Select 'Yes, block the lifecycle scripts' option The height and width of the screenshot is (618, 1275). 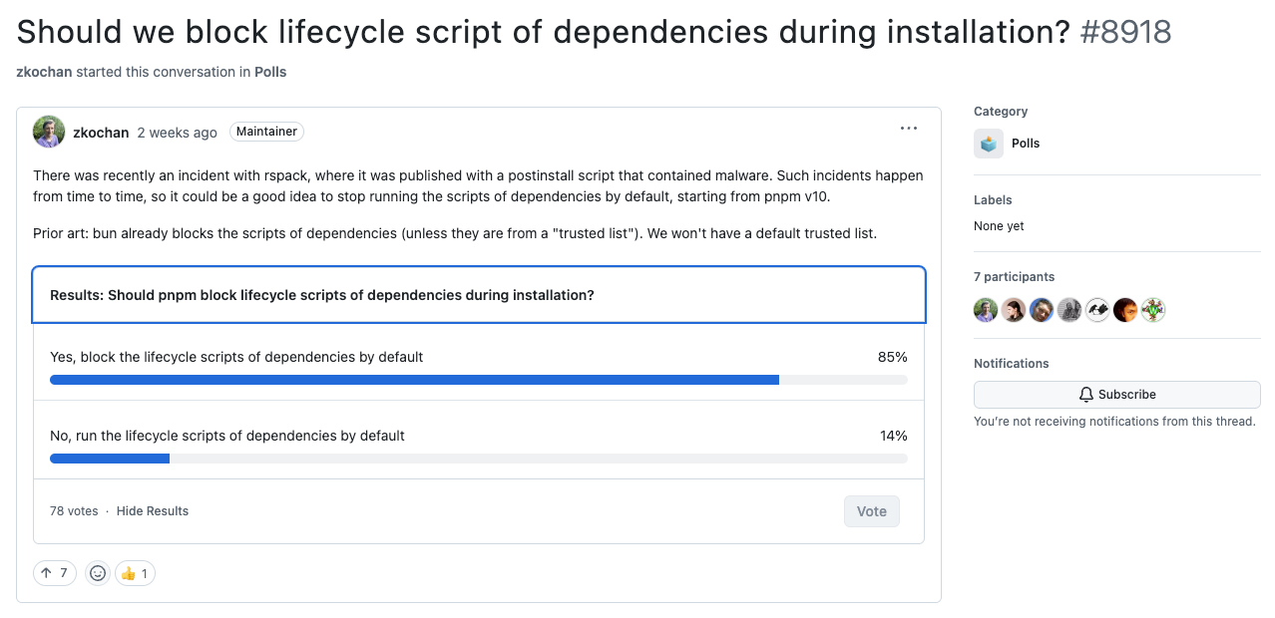click(x=236, y=357)
